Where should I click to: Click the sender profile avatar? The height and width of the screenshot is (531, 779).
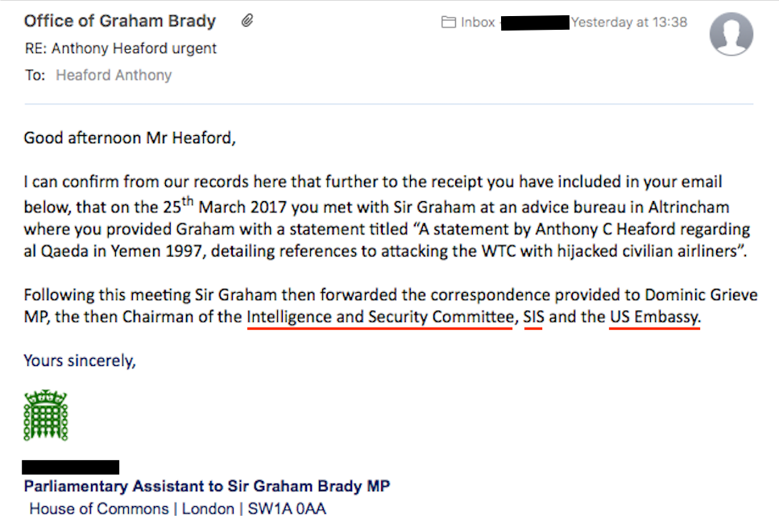coord(731,35)
